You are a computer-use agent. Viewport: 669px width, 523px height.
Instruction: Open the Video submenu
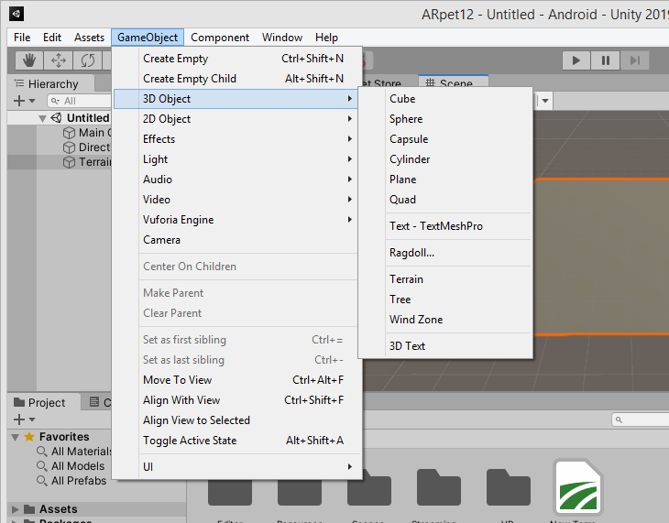(x=236, y=200)
